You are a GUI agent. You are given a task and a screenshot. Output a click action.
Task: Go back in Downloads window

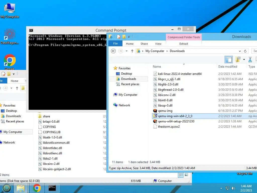[113, 51]
